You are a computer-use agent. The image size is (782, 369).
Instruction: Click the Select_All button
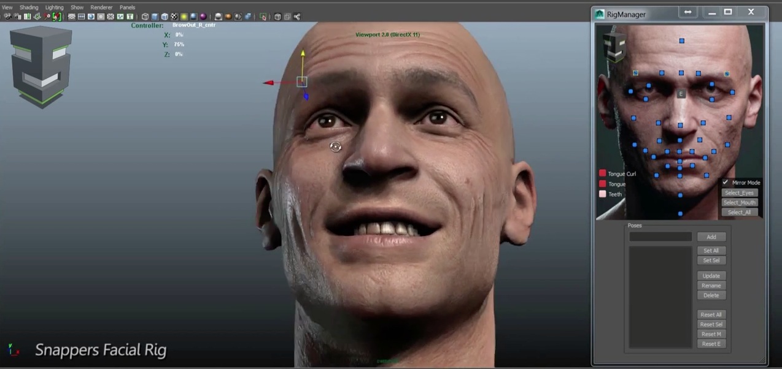coord(740,212)
